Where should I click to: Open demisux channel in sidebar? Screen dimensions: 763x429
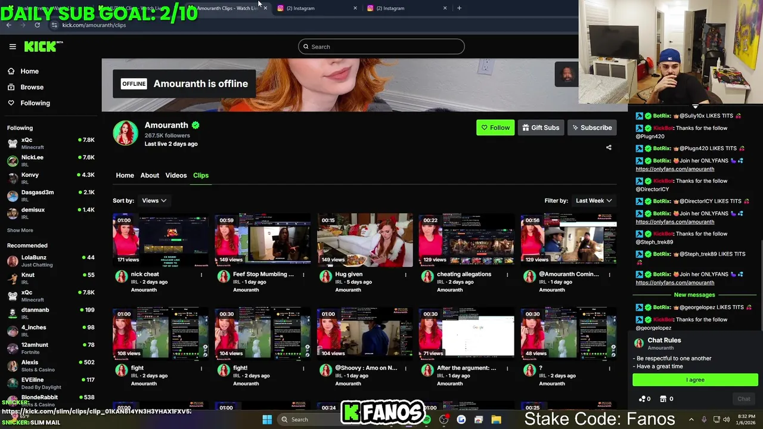(x=51, y=213)
